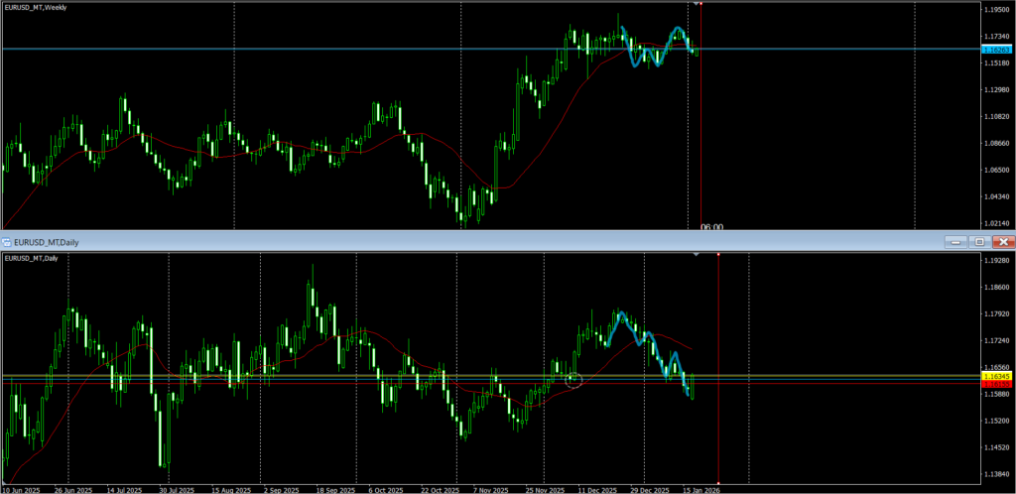Image resolution: width=1016 pixels, height=494 pixels.
Task: Click the chart shift triangle on Daily chart
Action: pos(697,255)
